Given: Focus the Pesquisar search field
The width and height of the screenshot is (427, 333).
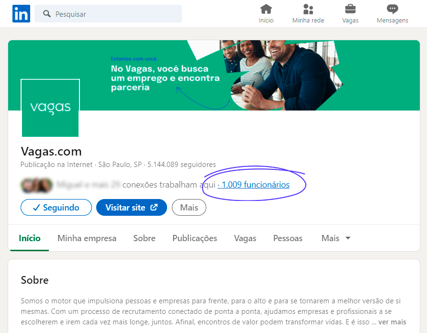Looking at the screenshot, I should pos(108,13).
